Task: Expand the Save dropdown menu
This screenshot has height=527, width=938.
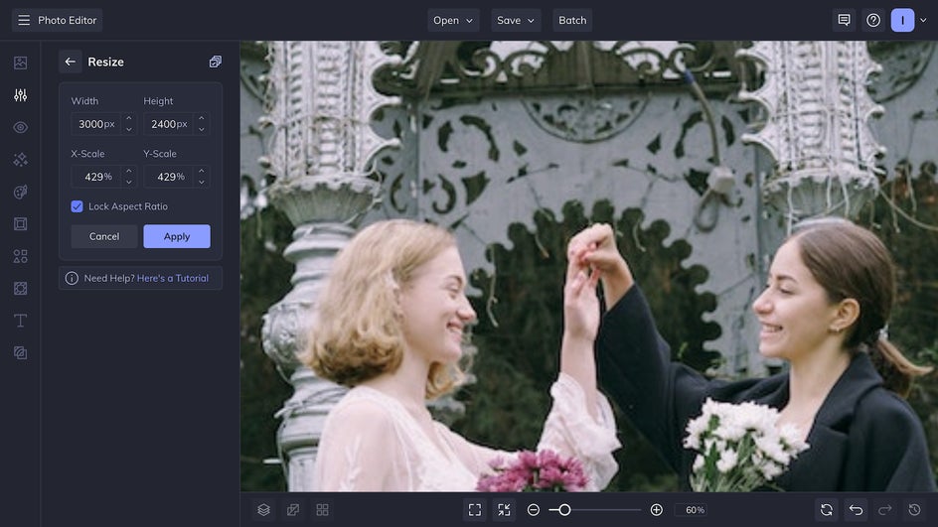Action: pos(516,20)
